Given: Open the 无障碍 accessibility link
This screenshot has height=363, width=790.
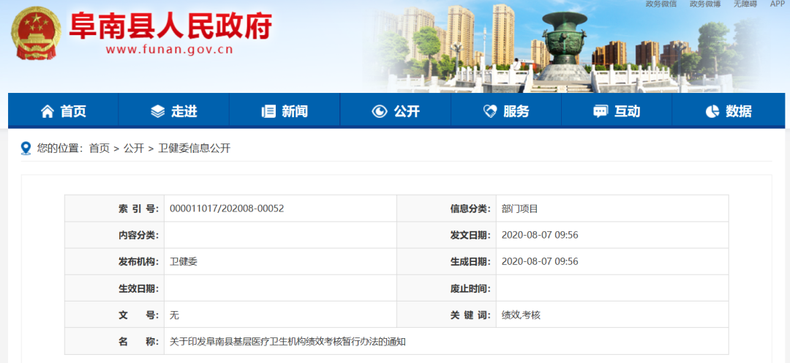Looking at the screenshot, I should click(x=745, y=4).
